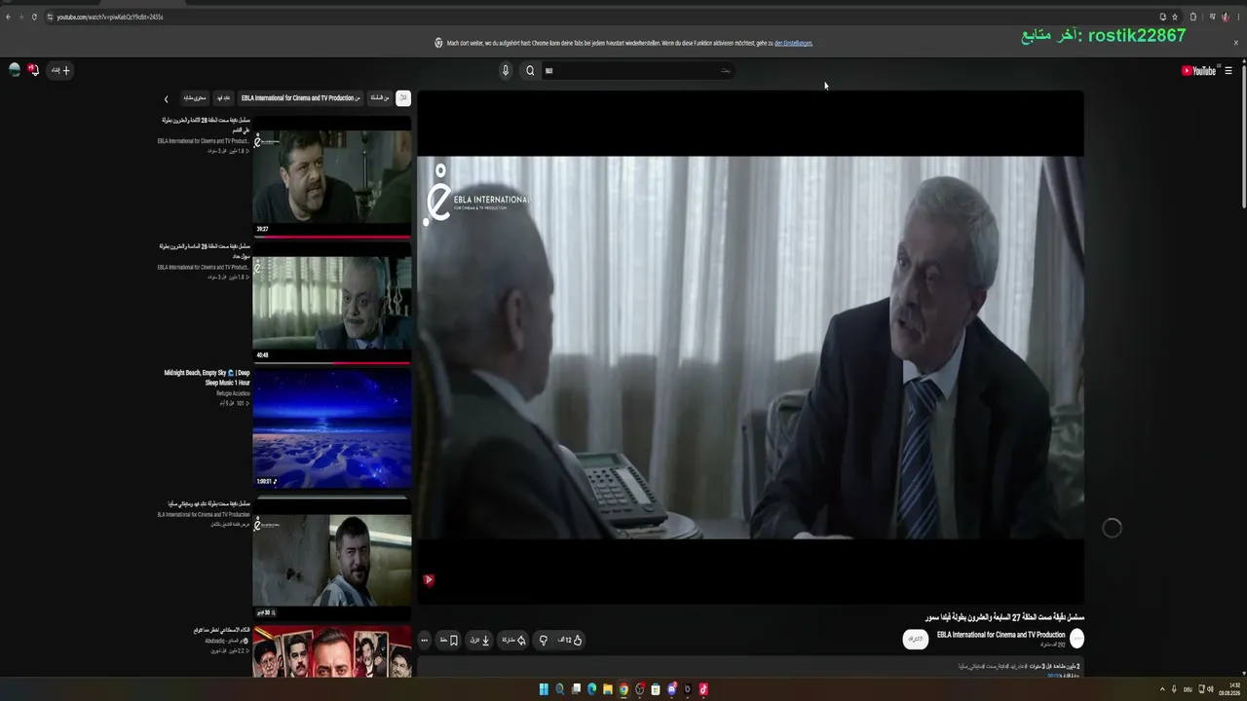This screenshot has width=1247, height=701.
Task: Switch to Chrome on taskbar
Action: pyautogui.click(x=623, y=689)
